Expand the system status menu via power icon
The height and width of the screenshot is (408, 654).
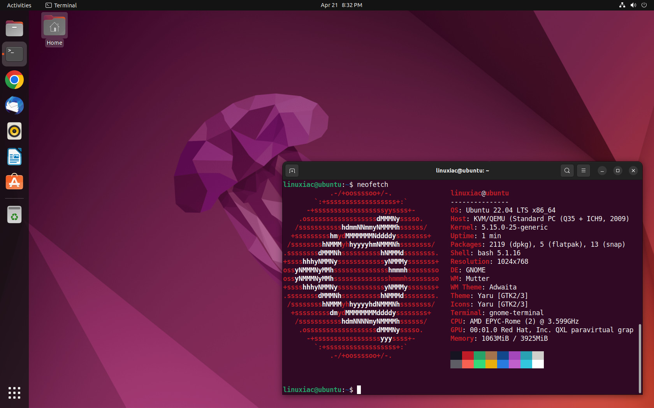point(644,5)
